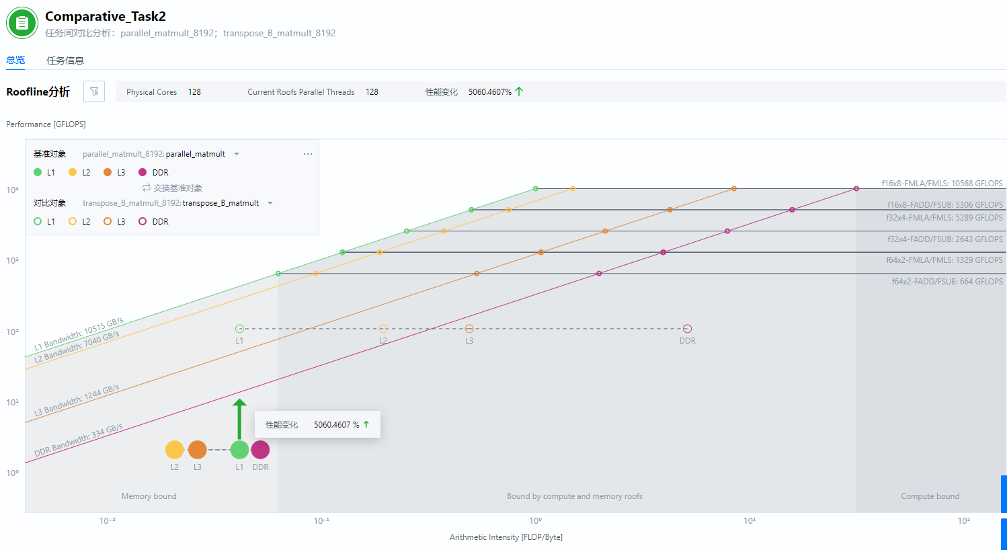The width and height of the screenshot is (1007, 550).
Task: Click the filled orange L3 baseline data point
Action: pos(198,450)
